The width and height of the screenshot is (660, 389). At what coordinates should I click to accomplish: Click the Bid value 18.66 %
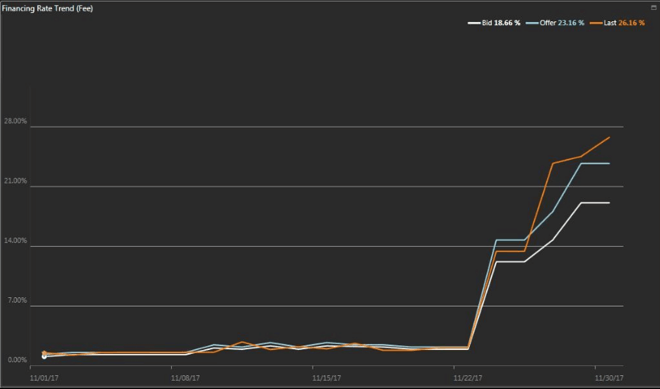point(507,23)
